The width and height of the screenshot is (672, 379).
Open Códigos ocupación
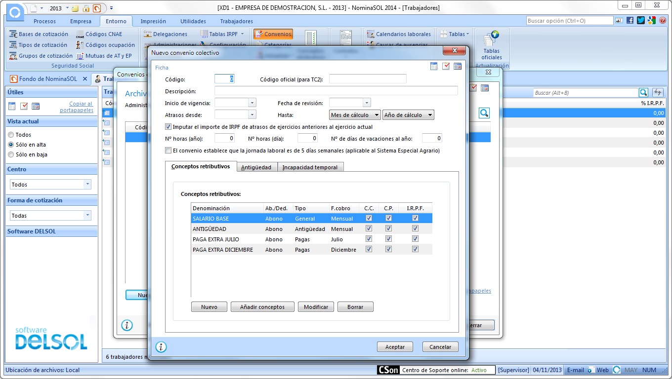click(105, 45)
